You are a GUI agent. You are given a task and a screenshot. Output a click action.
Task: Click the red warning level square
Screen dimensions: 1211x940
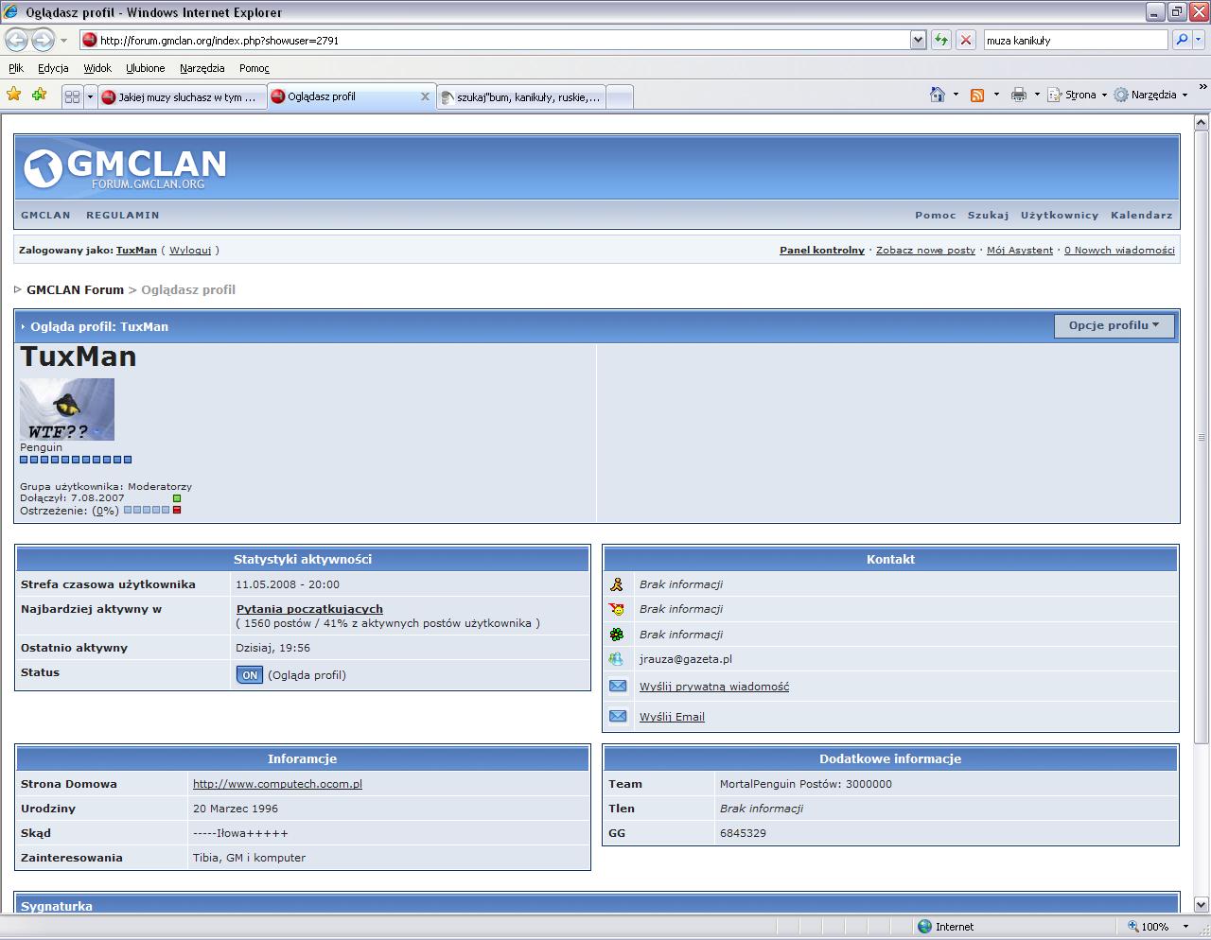click(177, 511)
